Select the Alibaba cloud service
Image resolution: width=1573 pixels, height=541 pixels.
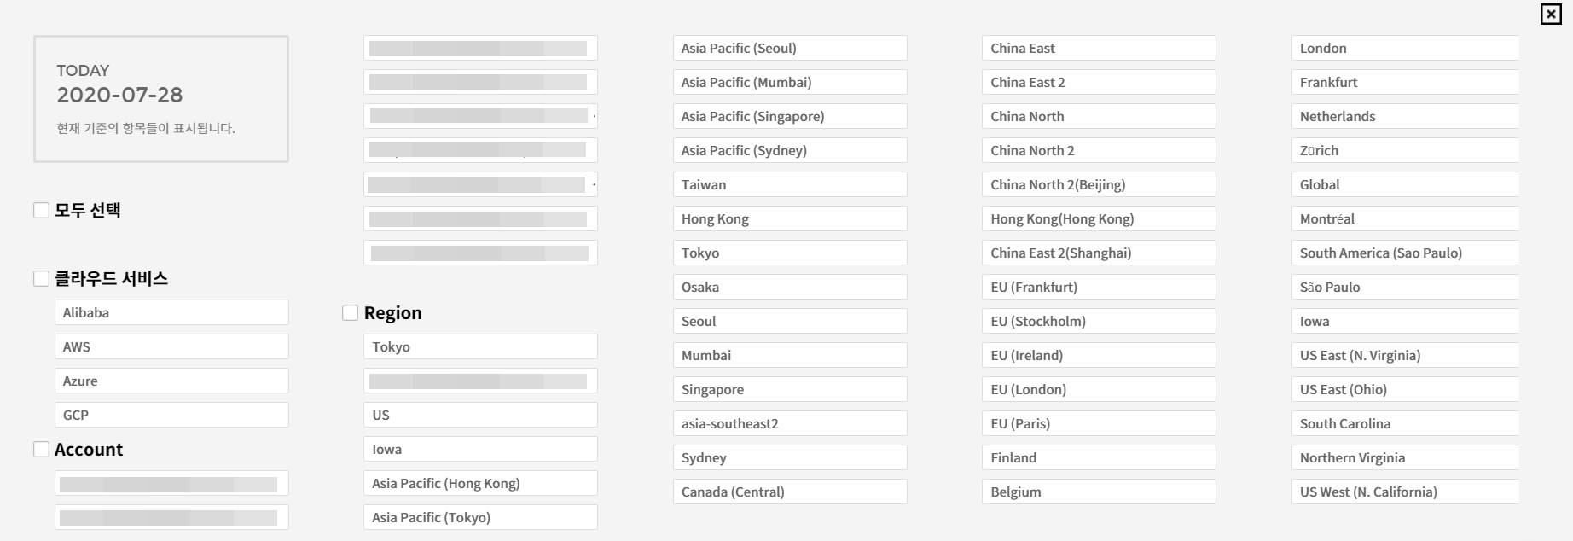click(x=171, y=312)
